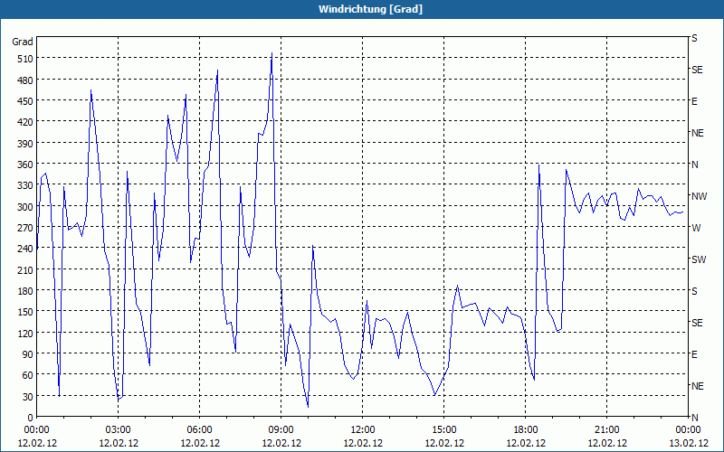
Task: Click the 15:00 time axis label
Action: 444,430
